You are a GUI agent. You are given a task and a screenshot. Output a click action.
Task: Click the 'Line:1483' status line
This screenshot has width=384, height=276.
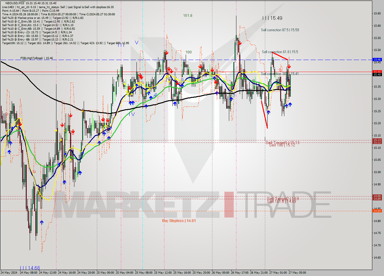[x=58, y=7]
